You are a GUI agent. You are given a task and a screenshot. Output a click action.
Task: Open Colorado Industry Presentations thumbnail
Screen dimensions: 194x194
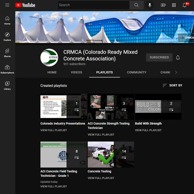click(64, 107)
